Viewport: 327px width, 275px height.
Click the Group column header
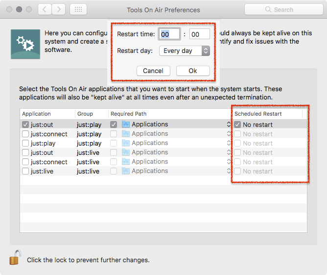[92, 114]
